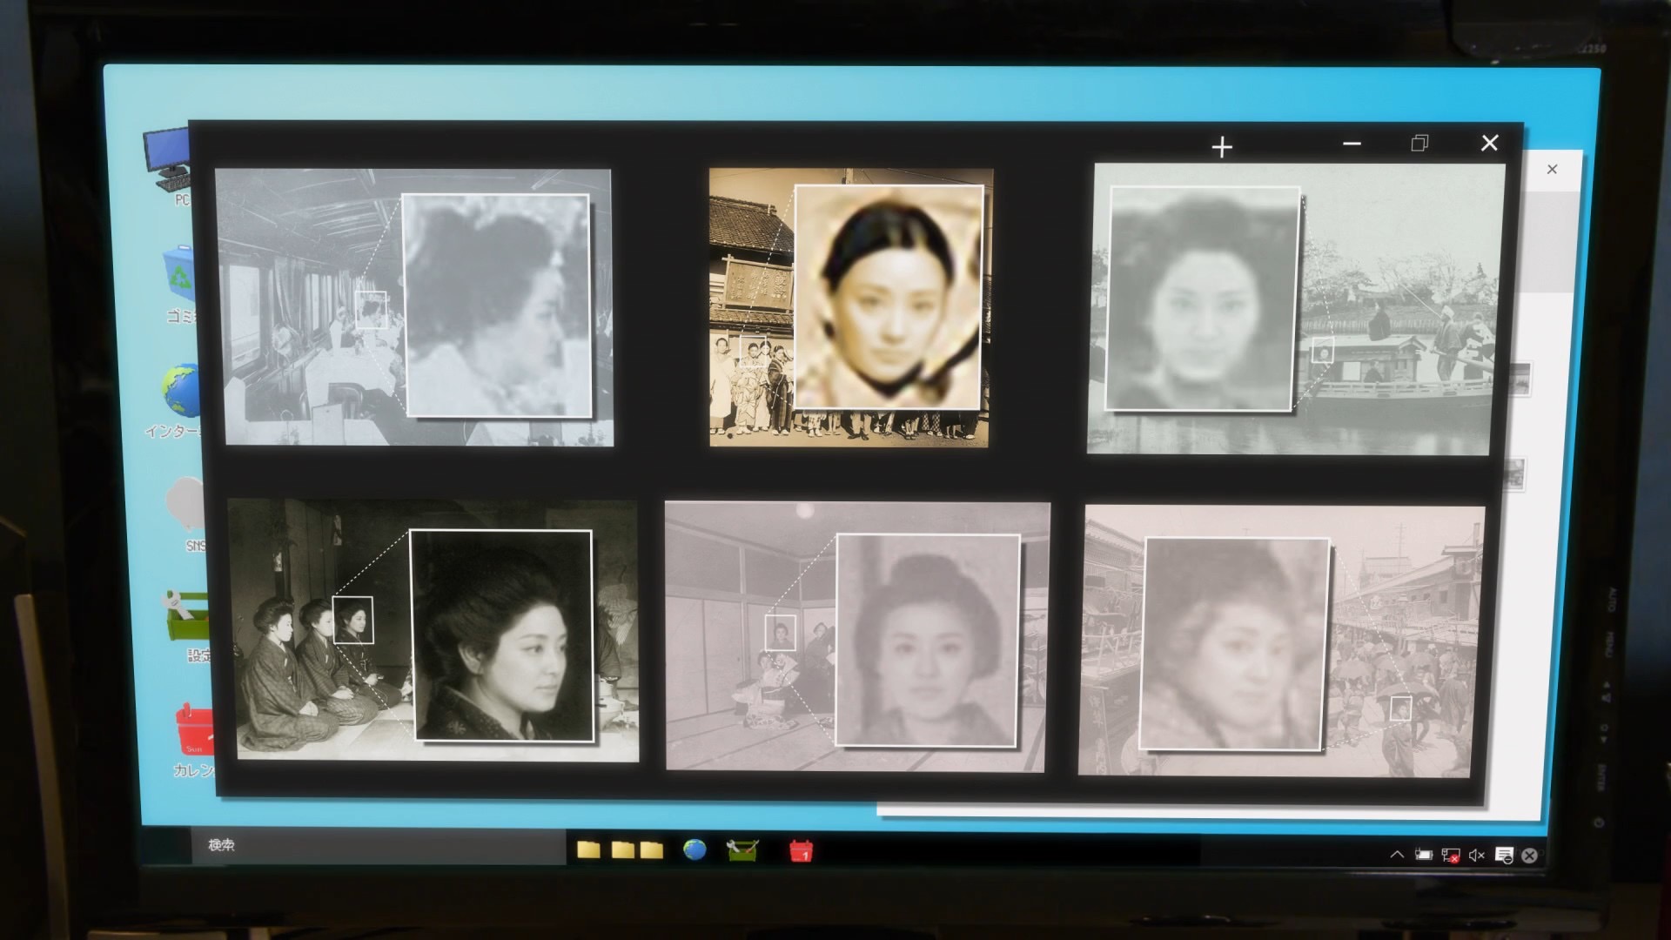Click the network disconnected tray icon
The width and height of the screenshot is (1671, 940).
pyautogui.click(x=1451, y=856)
